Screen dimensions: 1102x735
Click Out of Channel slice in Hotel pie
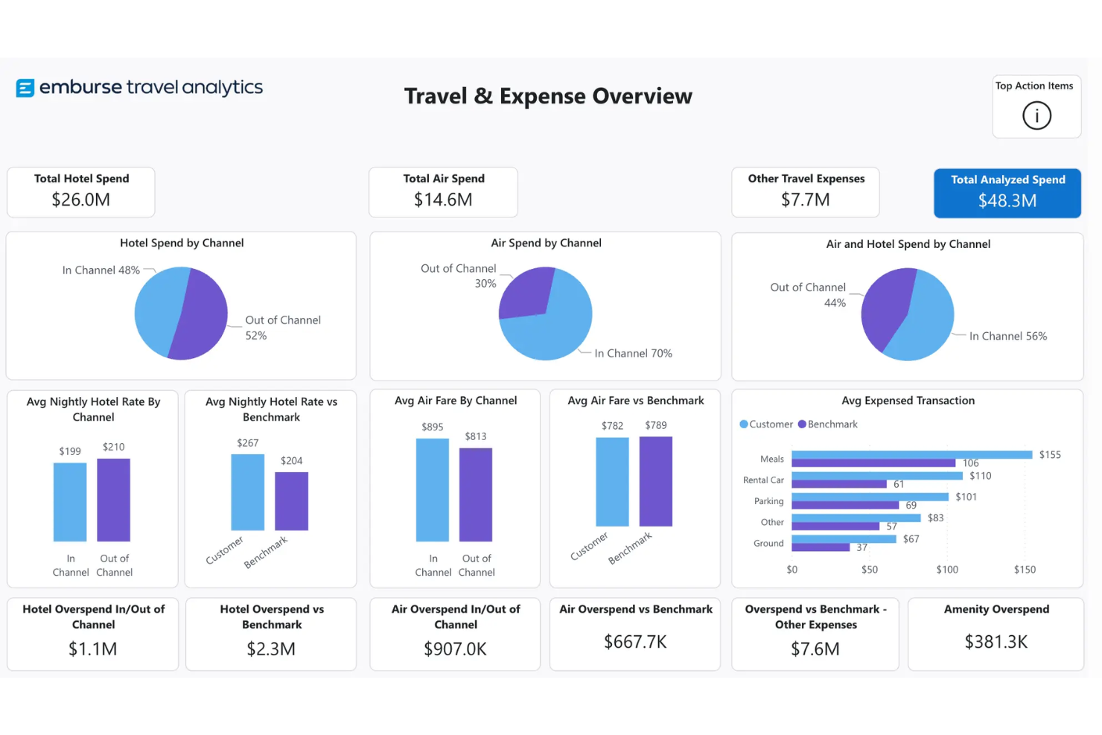point(201,315)
